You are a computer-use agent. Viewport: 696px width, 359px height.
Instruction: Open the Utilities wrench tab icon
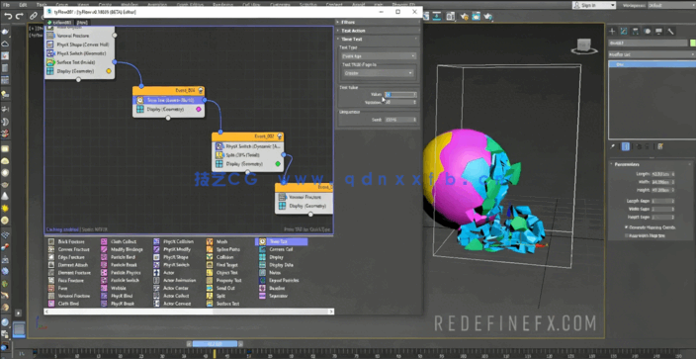tap(670, 31)
